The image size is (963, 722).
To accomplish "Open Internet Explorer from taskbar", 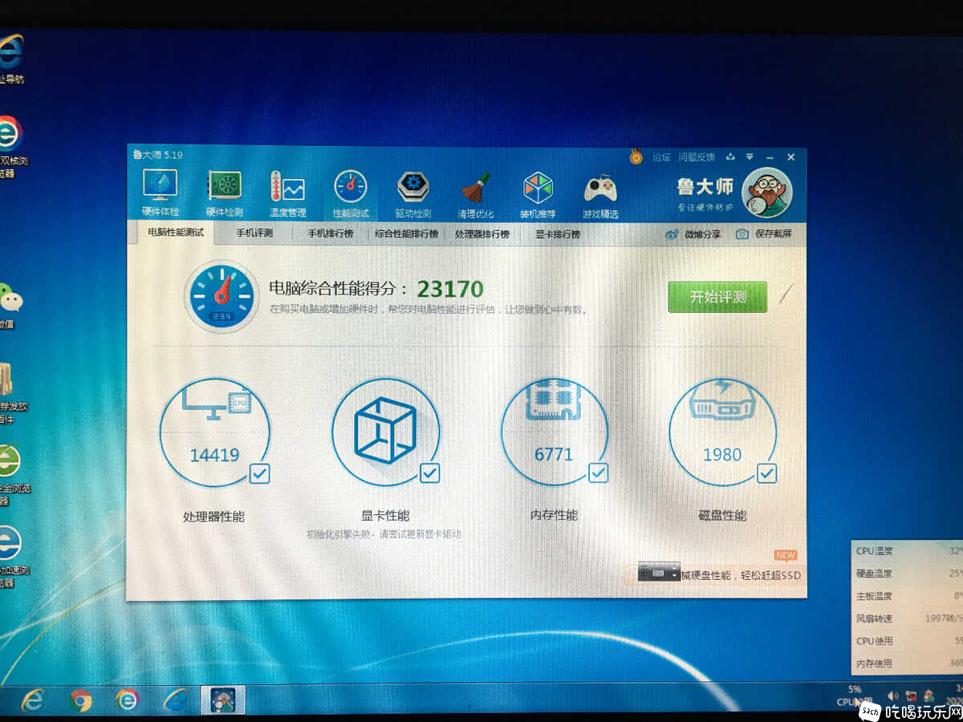I will coord(32,700).
